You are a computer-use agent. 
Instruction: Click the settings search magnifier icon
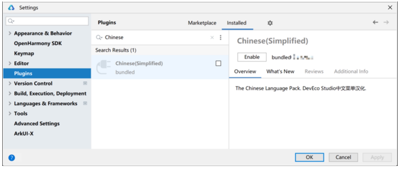click(11, 21)
